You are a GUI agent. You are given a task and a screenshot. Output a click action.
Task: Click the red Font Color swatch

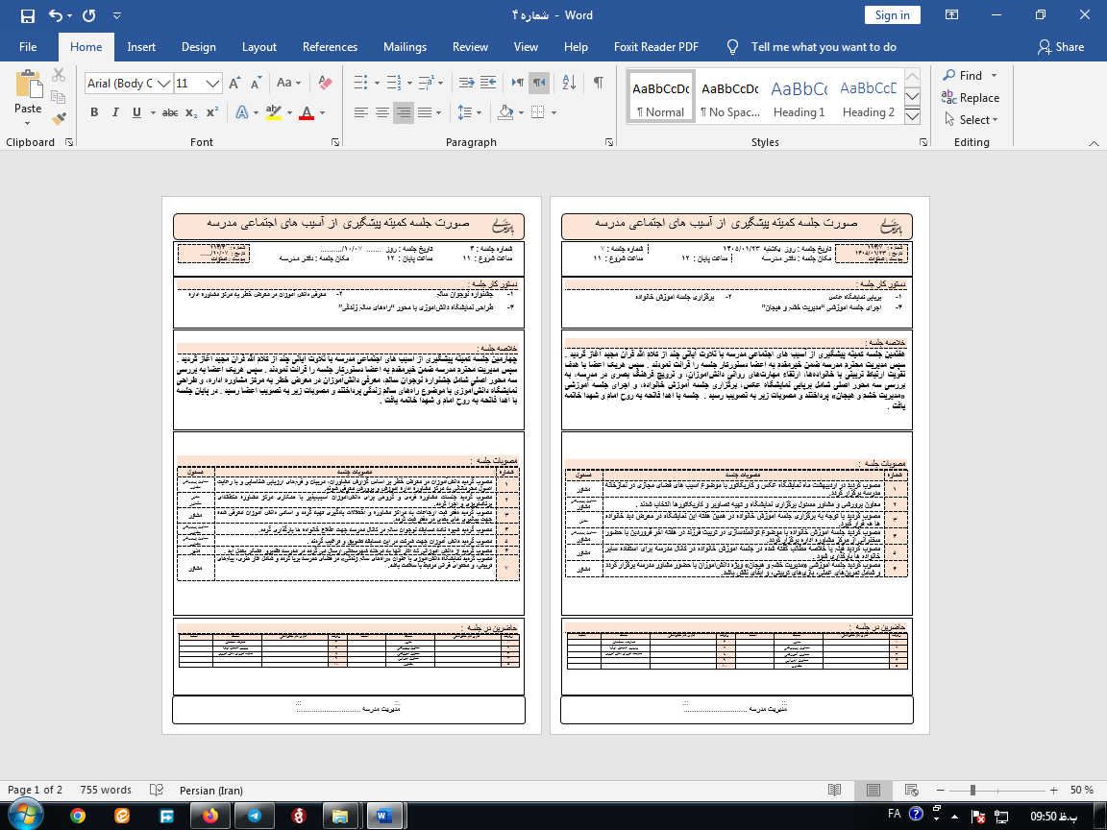tap(307, 112)
